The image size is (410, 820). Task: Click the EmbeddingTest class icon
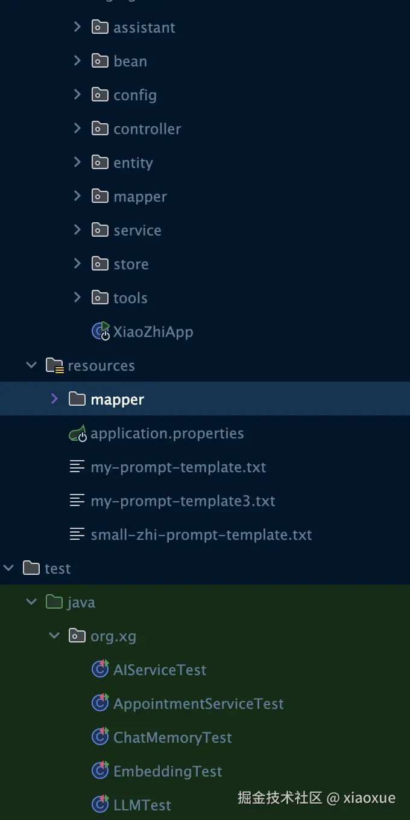[99, 771]
